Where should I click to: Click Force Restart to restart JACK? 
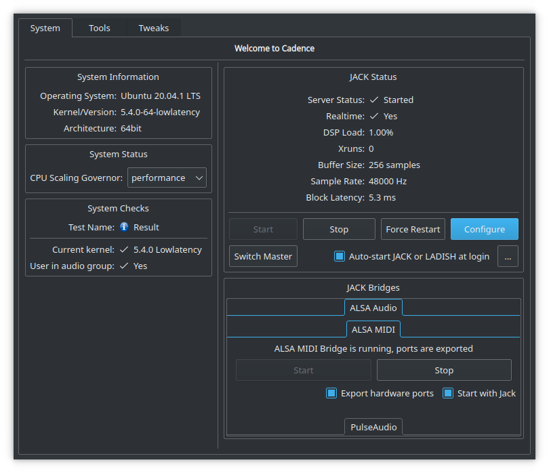[x=413, y=229]
